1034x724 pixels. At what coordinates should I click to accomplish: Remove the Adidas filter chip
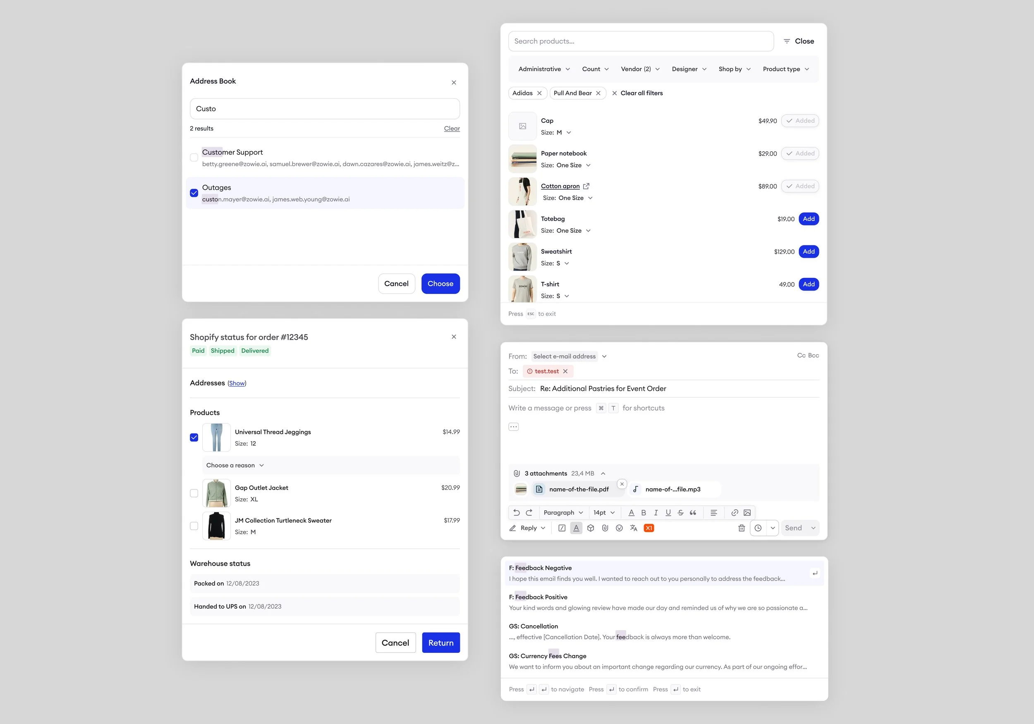[x=539, y=93]
